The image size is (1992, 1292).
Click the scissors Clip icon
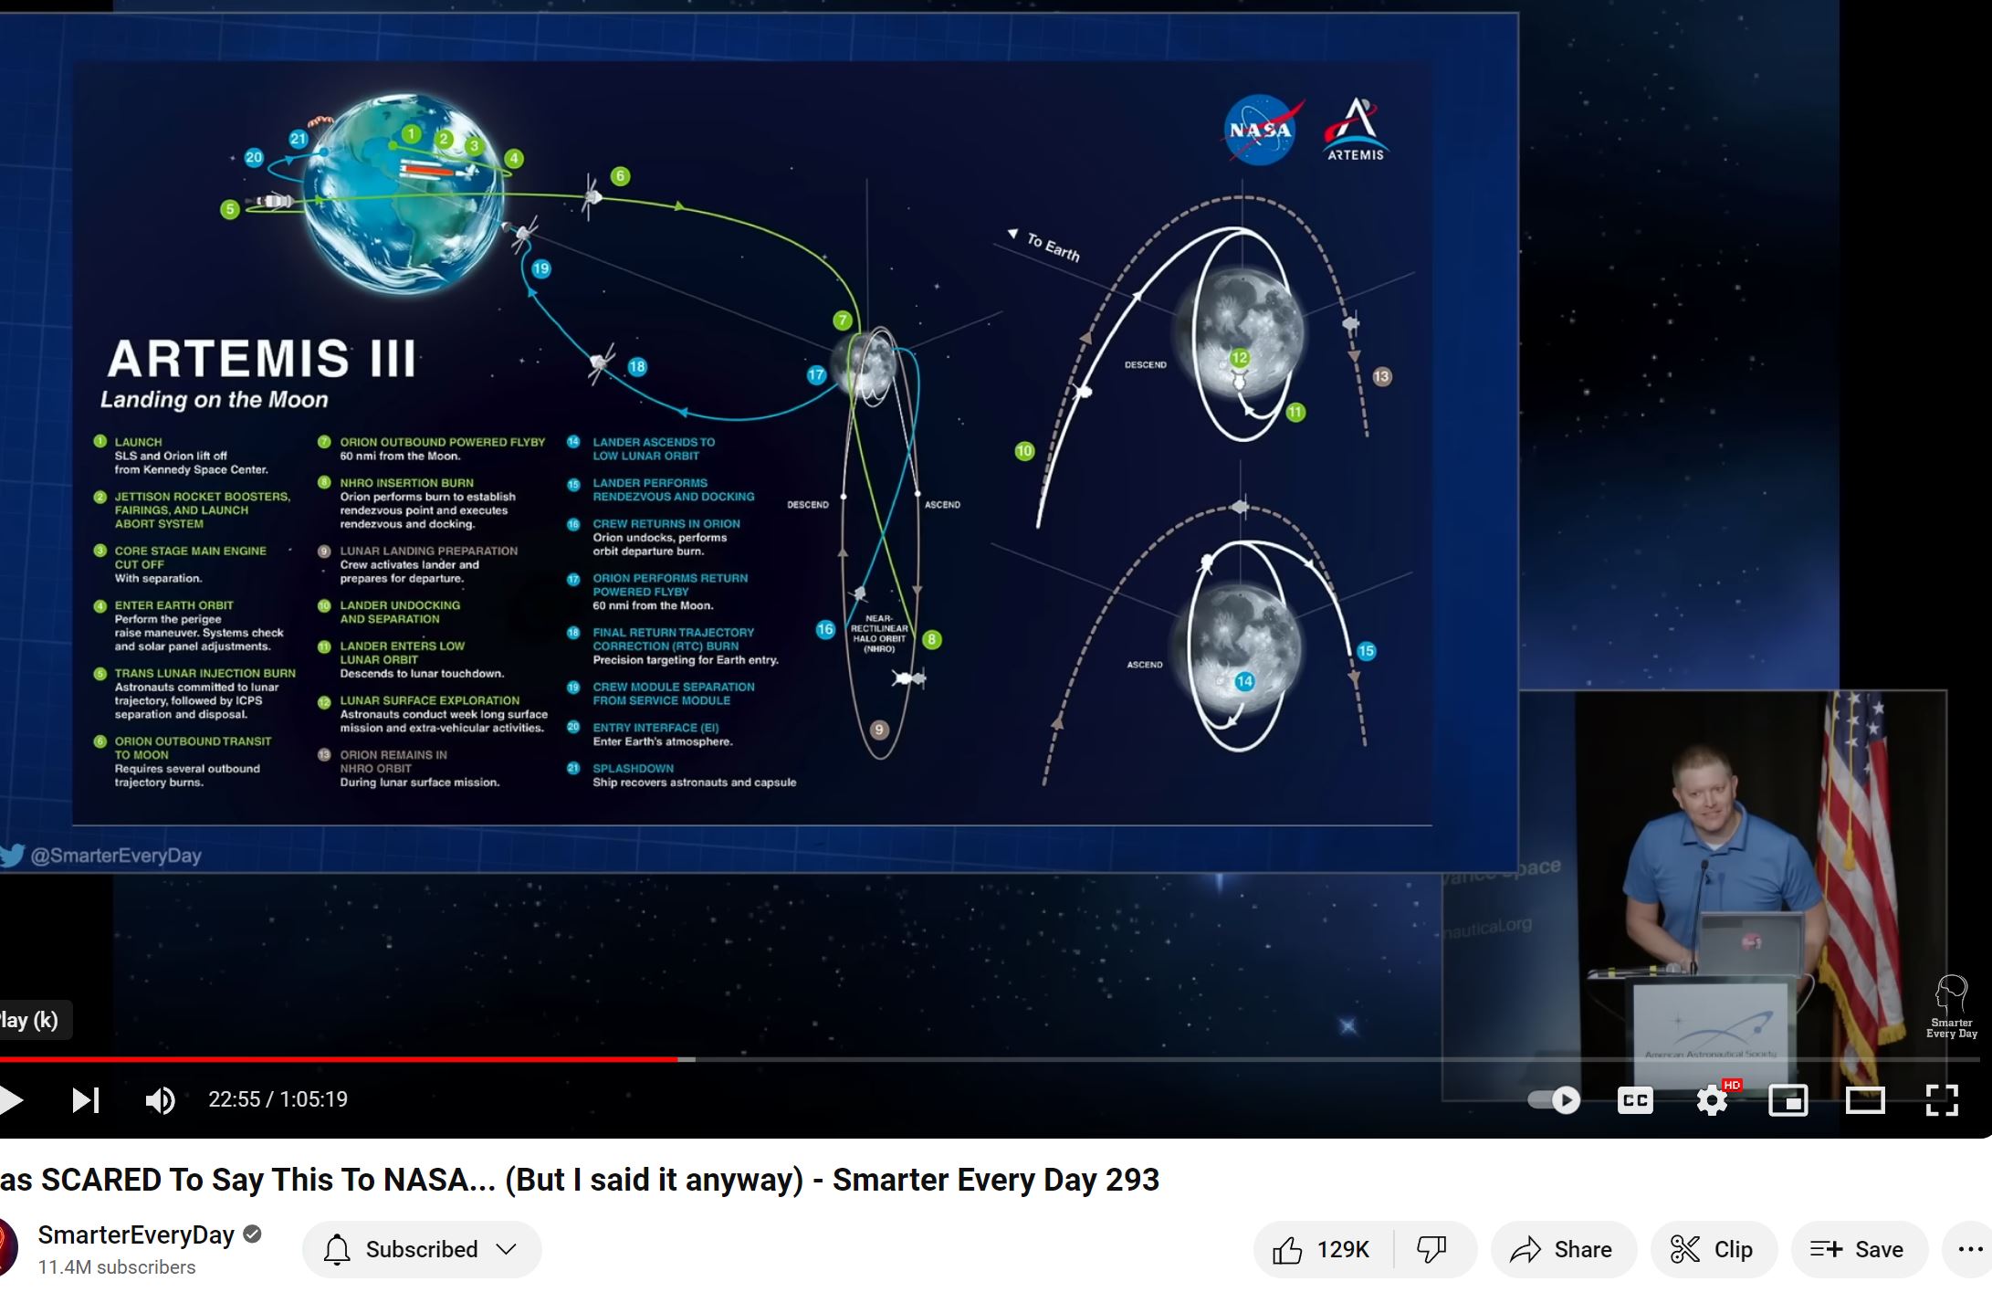click(x=1685, y=1249)
